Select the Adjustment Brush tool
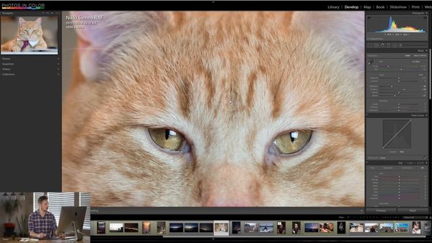The image size is (432, 243). pos(401,45)
